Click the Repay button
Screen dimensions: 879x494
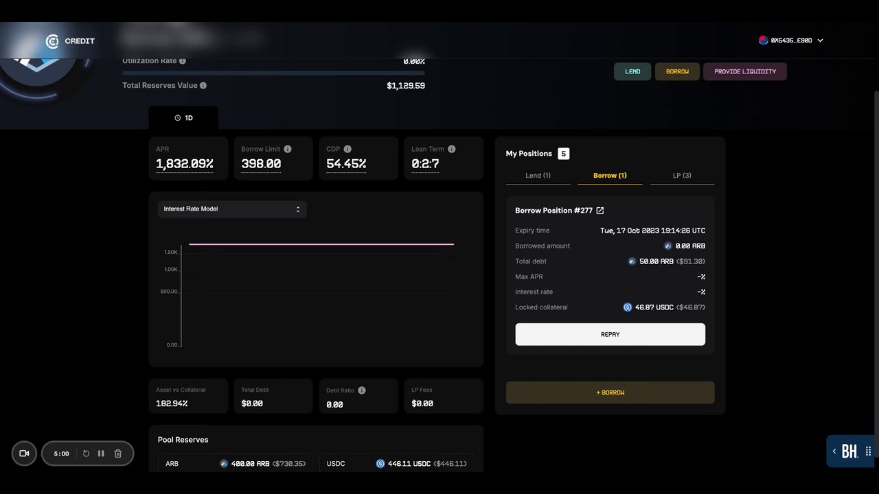(610, 334)
